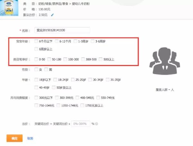Viewport: 193px width, 146px height.
Task: Check the 6周岁以上 baby age box
Action: 36,49
